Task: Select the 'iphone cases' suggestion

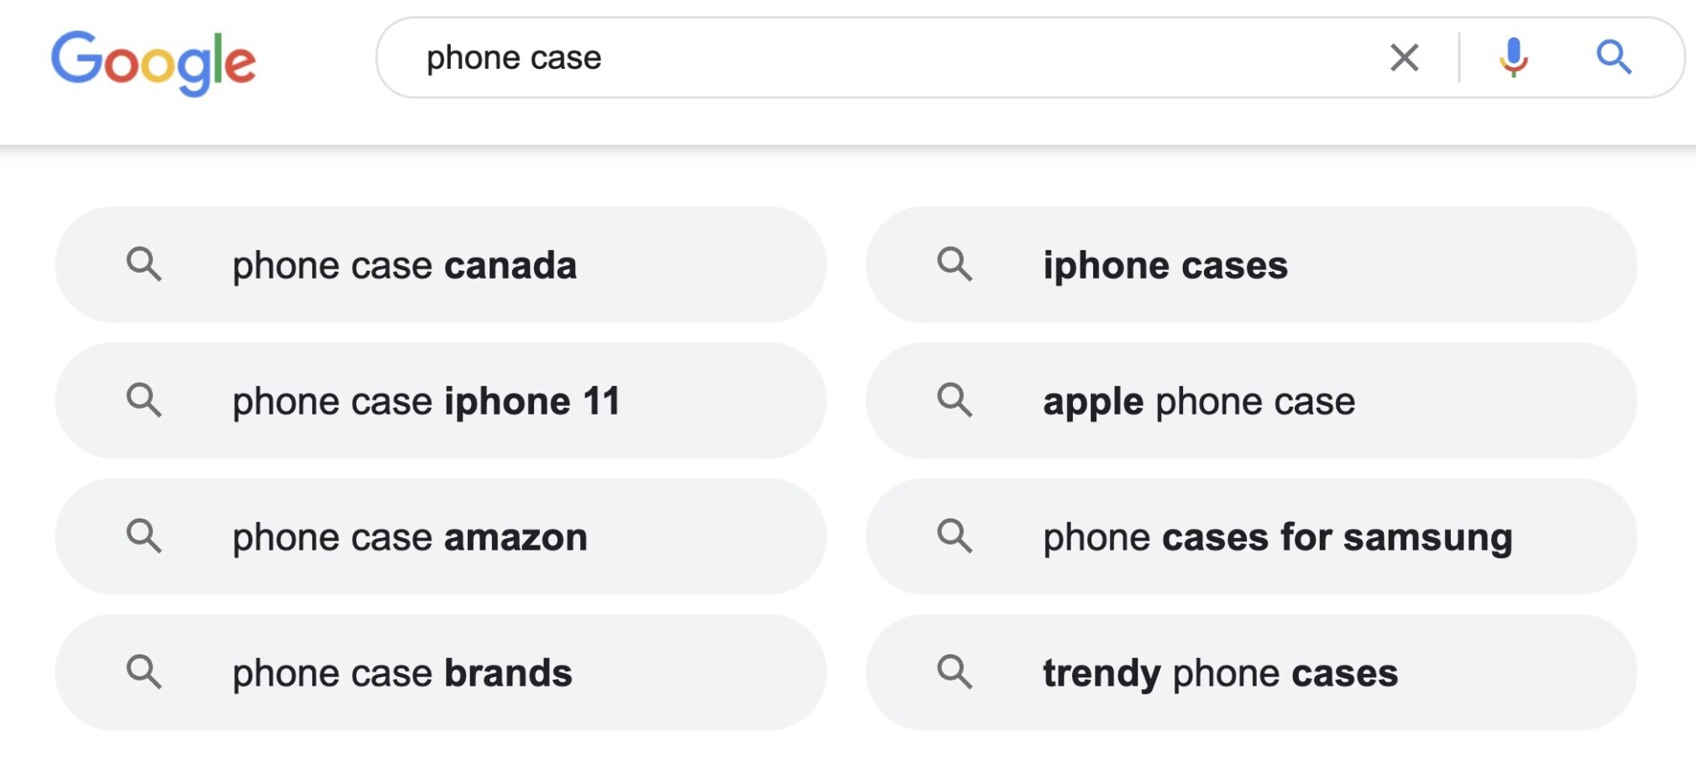Action: pyautogui.click(x=1251, y=265)
